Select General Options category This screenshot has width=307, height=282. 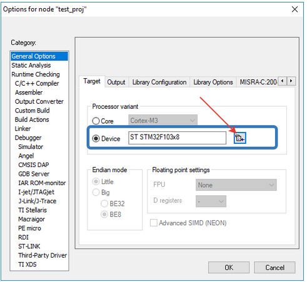(x=39, y=56)
